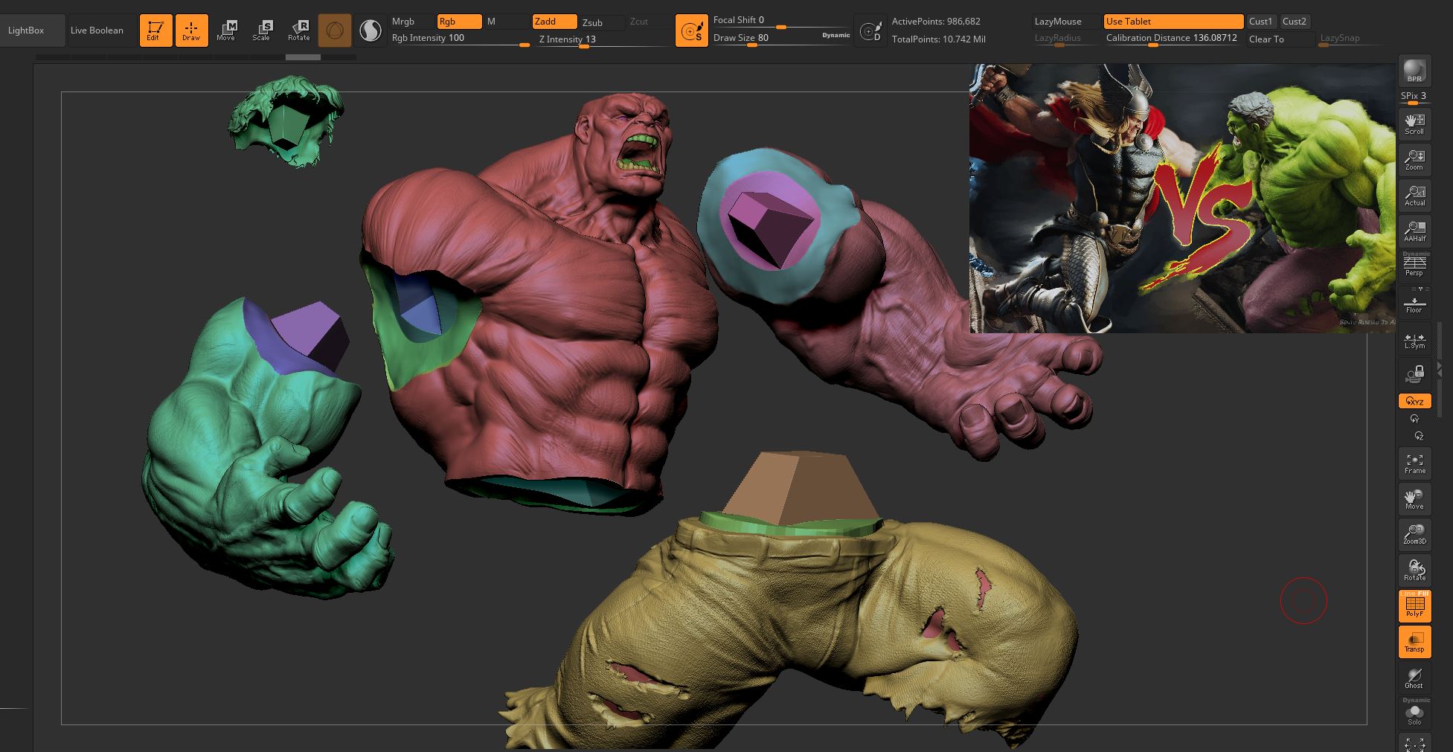Switch to the Move gizmo mode
The image size is (1453, 752).
point(226,30)
